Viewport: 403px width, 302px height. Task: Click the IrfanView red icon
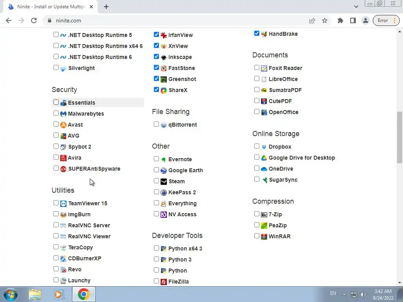163,35
